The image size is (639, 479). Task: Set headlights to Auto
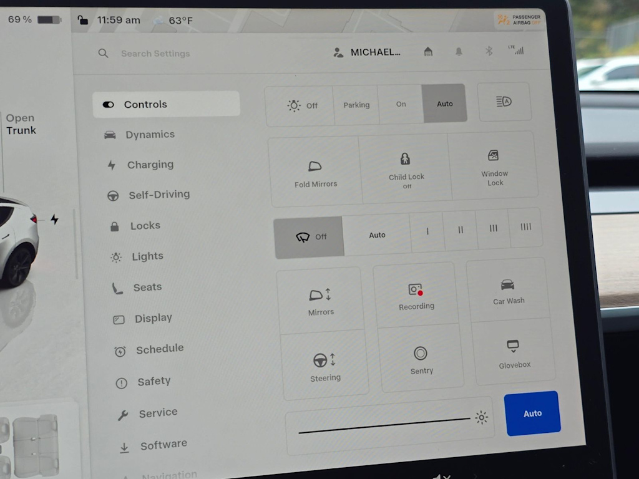click(x=444, y=104)
